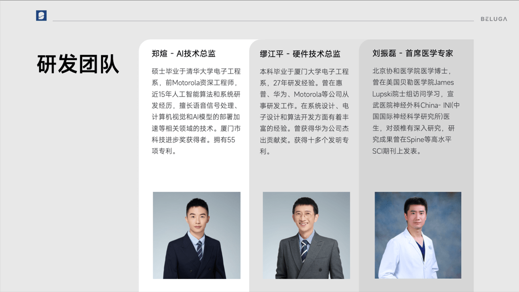Click the line 近15年人工智能算法和系统研
Image resolution: width=519 pixels, height=292 pixels.
tap(196, 94)
